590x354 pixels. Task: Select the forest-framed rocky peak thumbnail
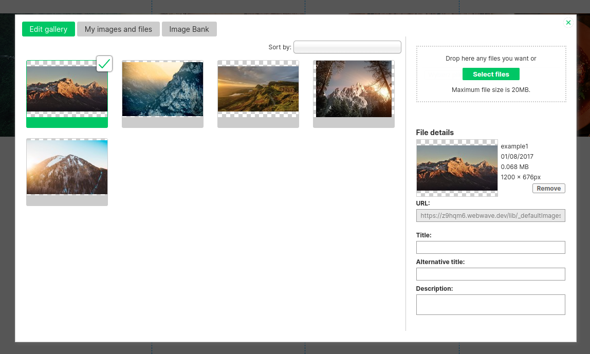pyautogui.click(x=354, y=89)
